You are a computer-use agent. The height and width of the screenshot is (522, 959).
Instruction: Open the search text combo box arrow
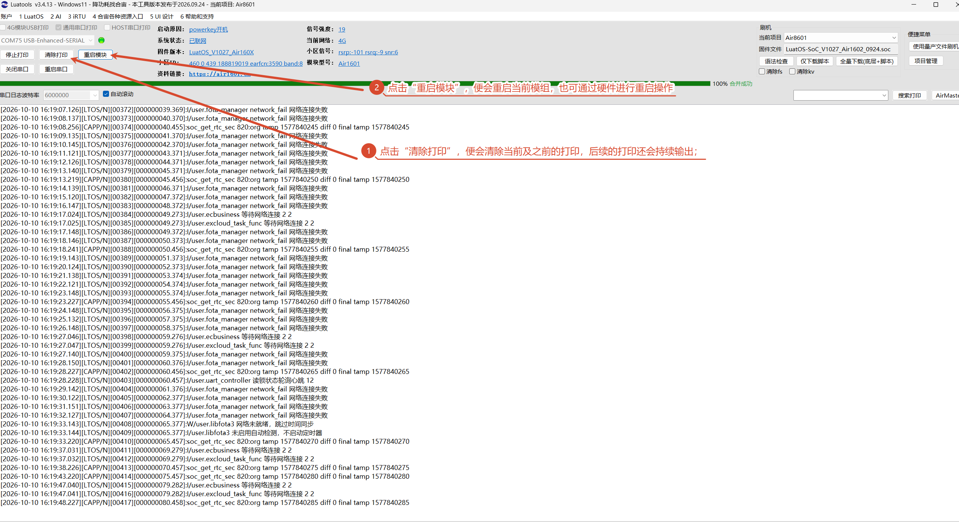884,95
